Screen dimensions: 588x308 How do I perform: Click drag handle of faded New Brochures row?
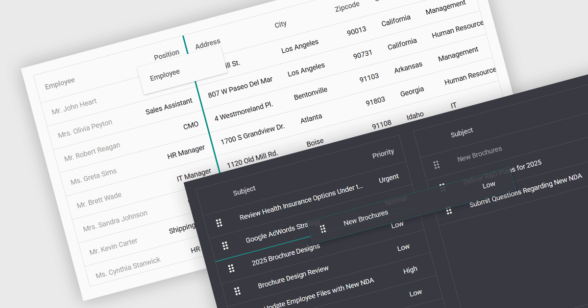(x=436, y=165)
